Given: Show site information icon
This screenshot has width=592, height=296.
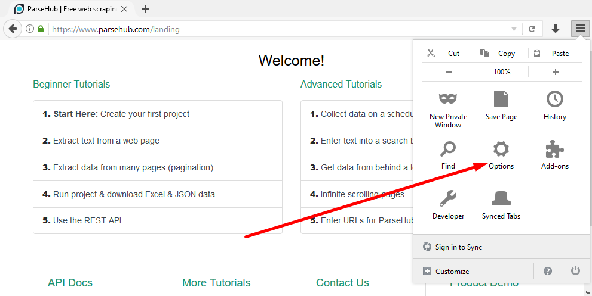Looking at the screenshot, I should pyautogui.click(x=30, y=29).
